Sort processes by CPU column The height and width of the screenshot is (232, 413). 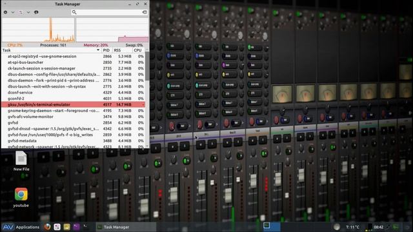click(x=138, y=50)
